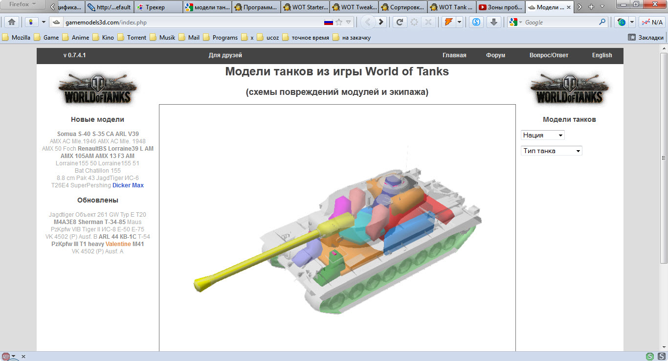
Task: Click the browser Back arrow
Action: pyautogui.click(x=368, y=22)
